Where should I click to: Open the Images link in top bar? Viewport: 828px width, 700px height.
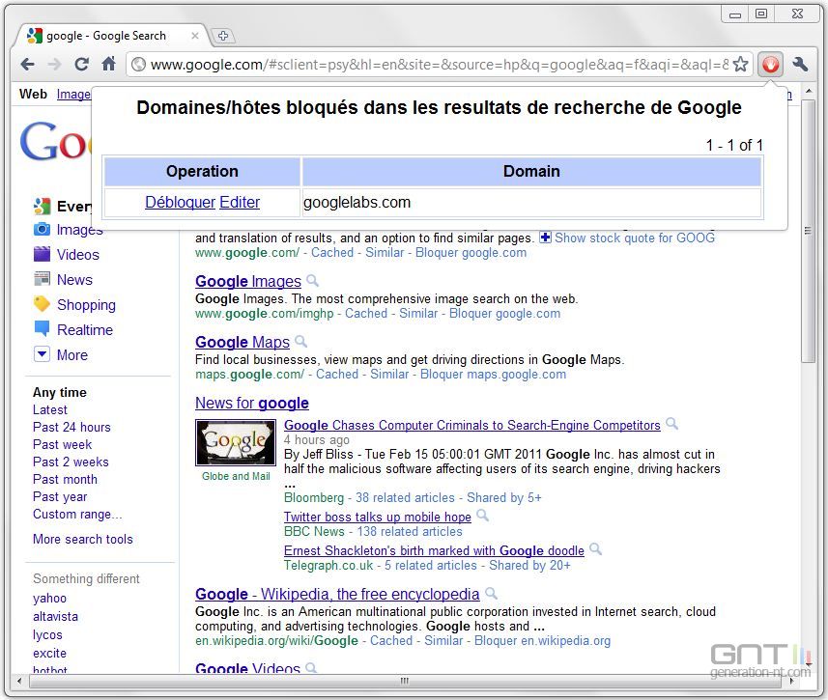tap(73, 94)
